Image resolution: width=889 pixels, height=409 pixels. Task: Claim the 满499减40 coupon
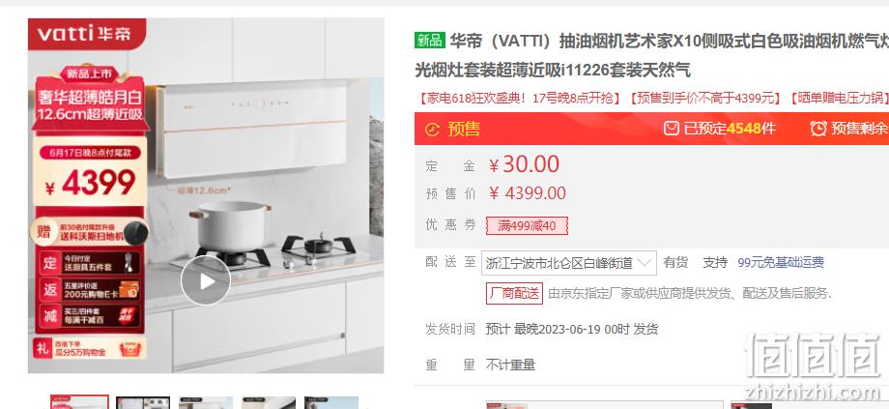(527, 226)
